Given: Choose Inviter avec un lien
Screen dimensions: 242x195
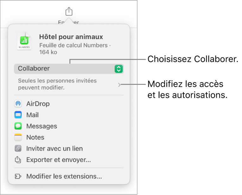Looking at the screenshot, I should tap(54, 148).
